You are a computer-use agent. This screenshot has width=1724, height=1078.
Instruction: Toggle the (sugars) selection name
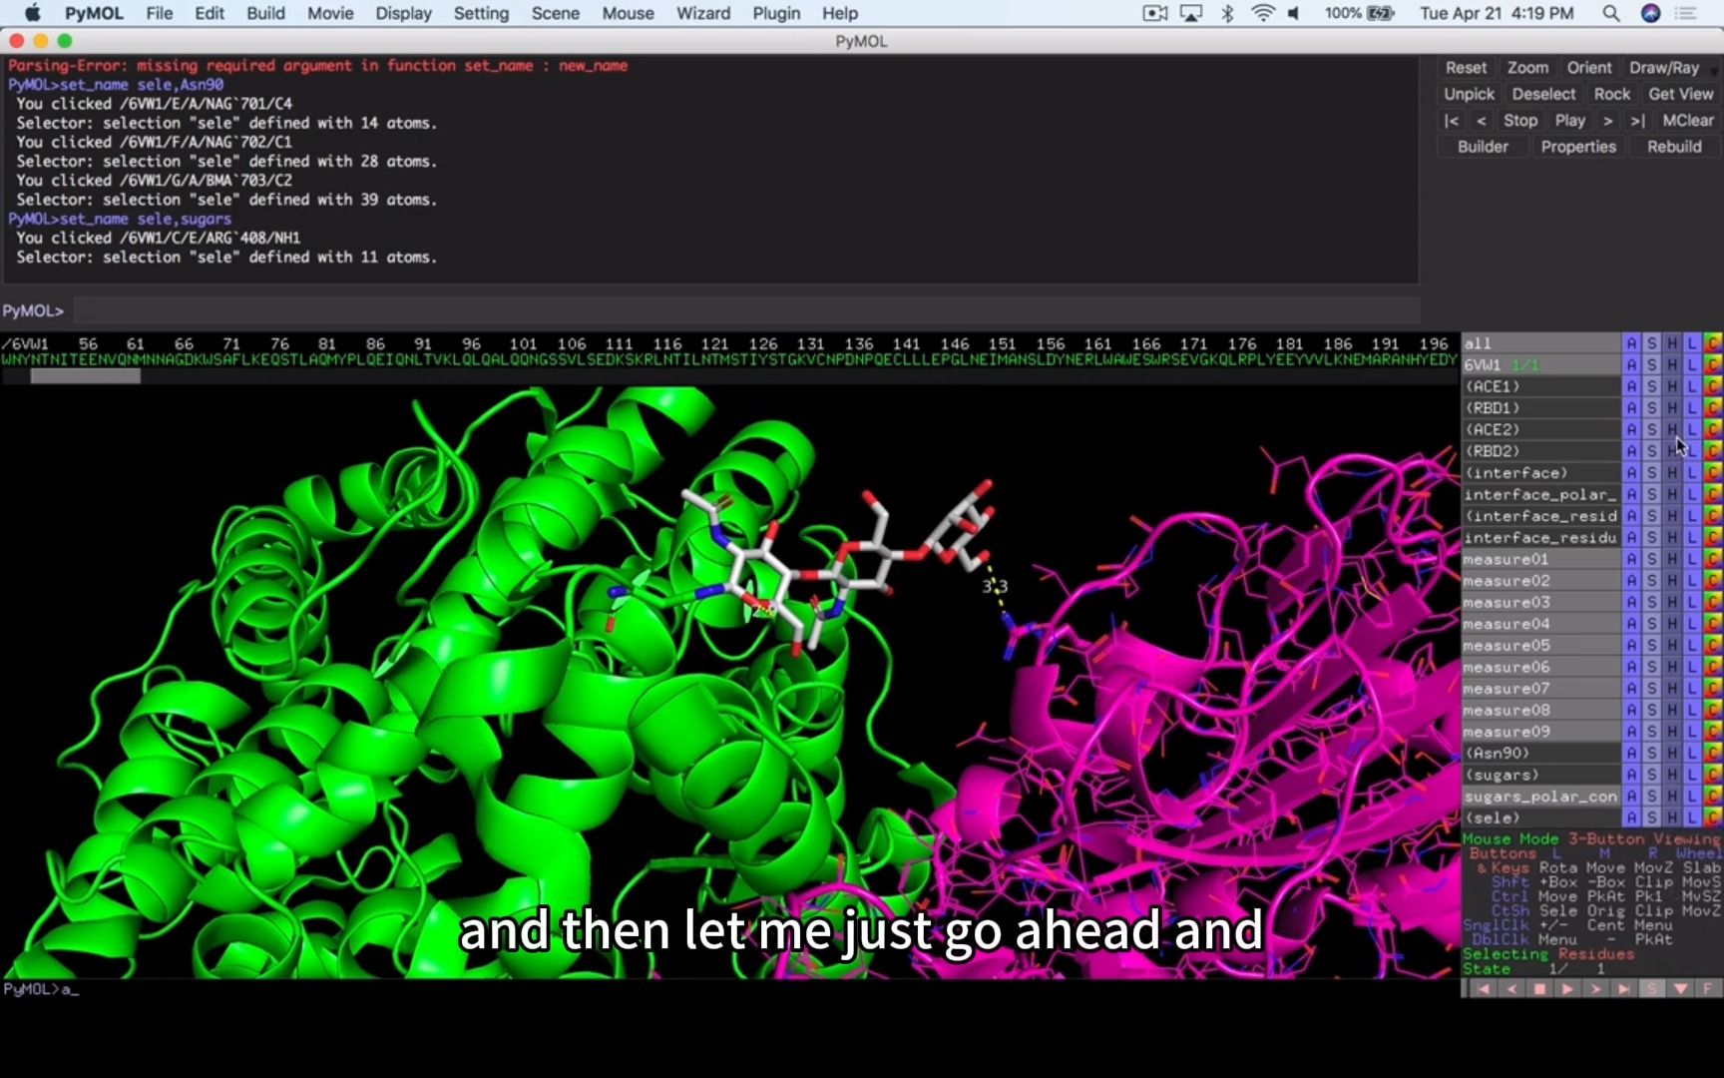1540,775
